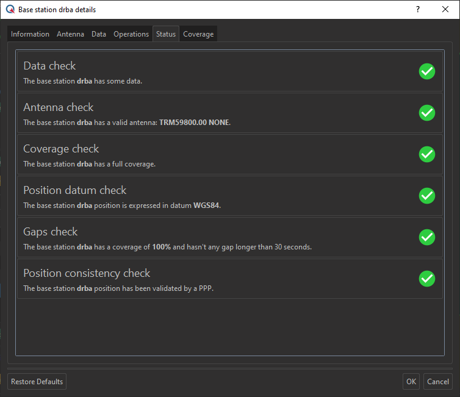Go to the Operations tab
The width and height of the screenshot is (460, 397).
point(131,34)
